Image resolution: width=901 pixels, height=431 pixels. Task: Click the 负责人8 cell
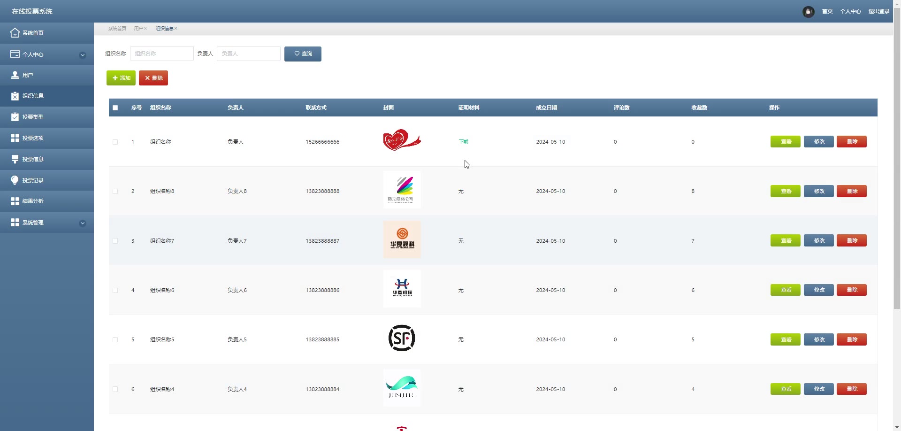point(237,191)
